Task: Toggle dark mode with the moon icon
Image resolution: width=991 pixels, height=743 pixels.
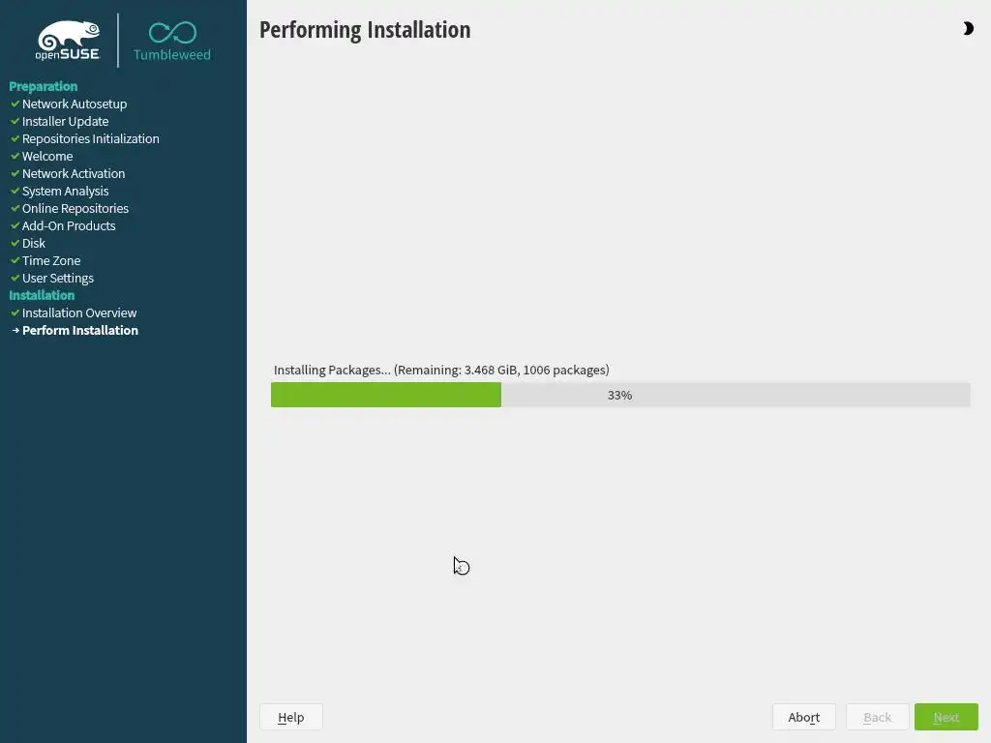Action: (x=968, y=28)
